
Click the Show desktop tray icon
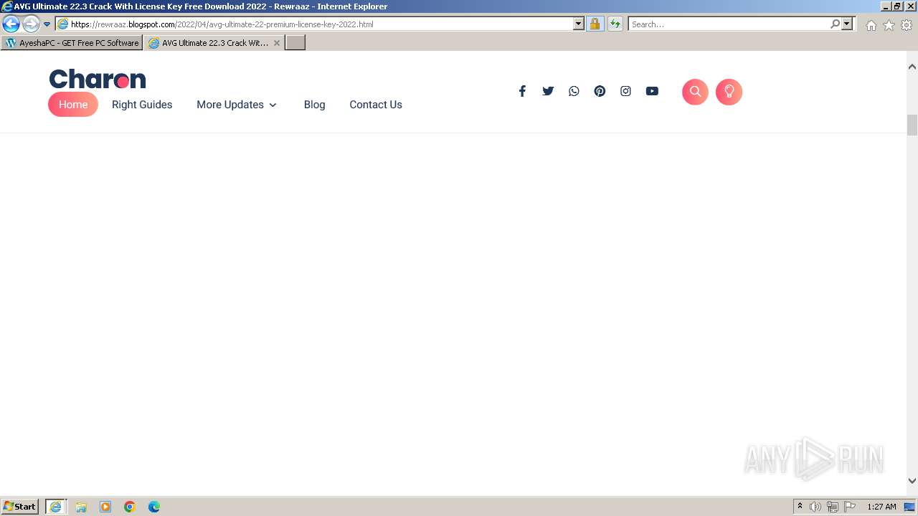pos(910,507)
